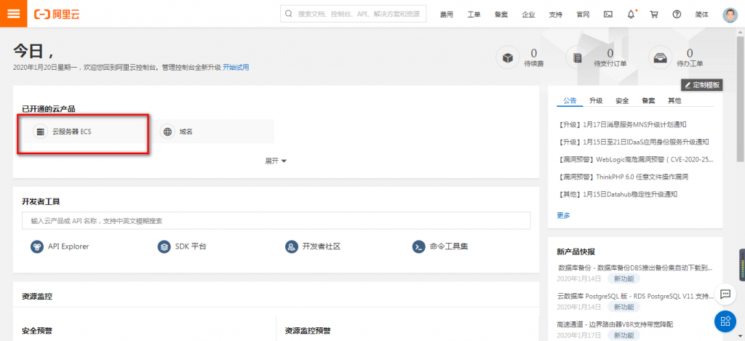Image resolution: width=745 pixels, height=341 pixels.
Task: Click the API Explorer icon
Action: coord(37,246)
